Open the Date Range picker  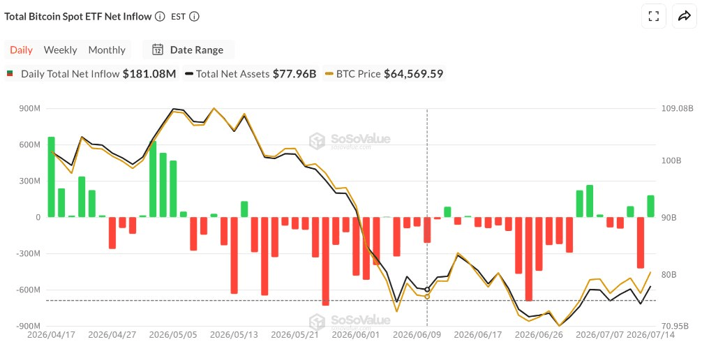[x=188, y=50]
